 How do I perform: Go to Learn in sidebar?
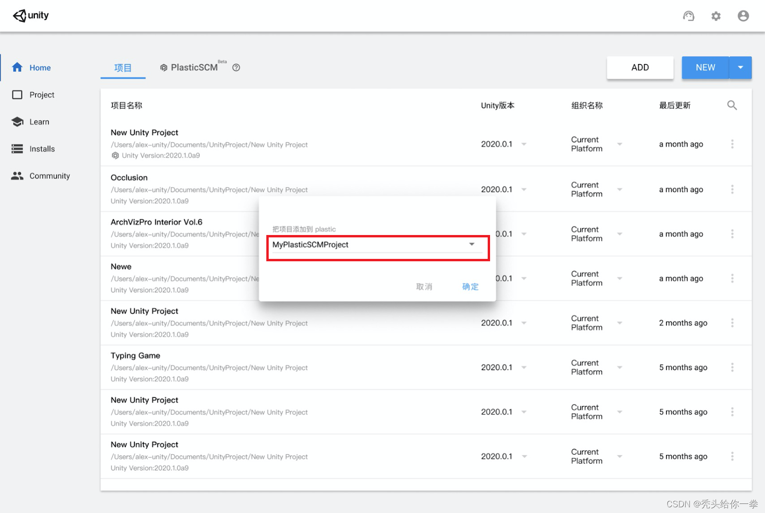(39, 122)
